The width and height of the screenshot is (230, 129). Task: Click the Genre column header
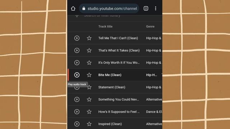click(150, 27)
